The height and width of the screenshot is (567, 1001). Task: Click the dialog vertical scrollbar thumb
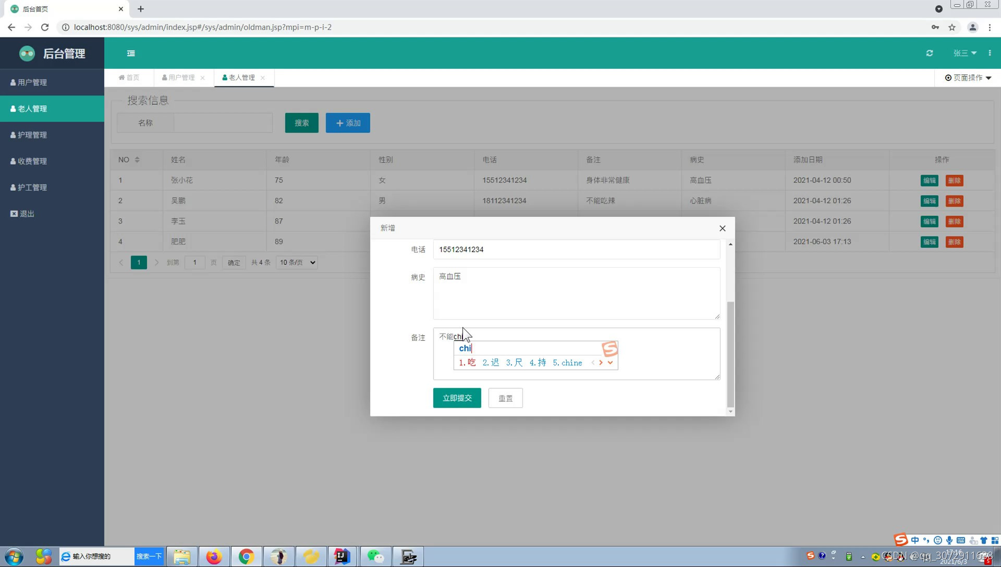(730, 354)
